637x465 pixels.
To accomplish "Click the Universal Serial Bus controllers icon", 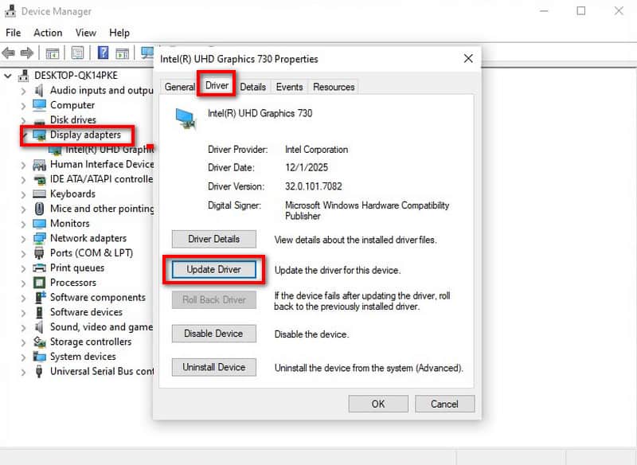I will point(39,372).
